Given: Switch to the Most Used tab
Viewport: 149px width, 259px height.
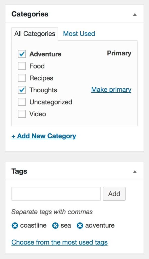Looking at the screenshot, I should pyautogui.click(x=79, y=34).
